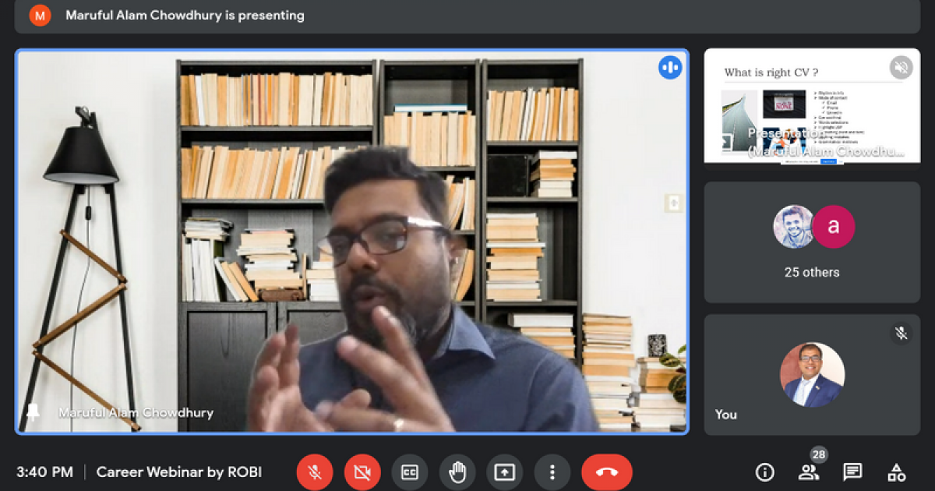Toggle the microphone mute button
935x491 pixels.
(x=315, y=472)
